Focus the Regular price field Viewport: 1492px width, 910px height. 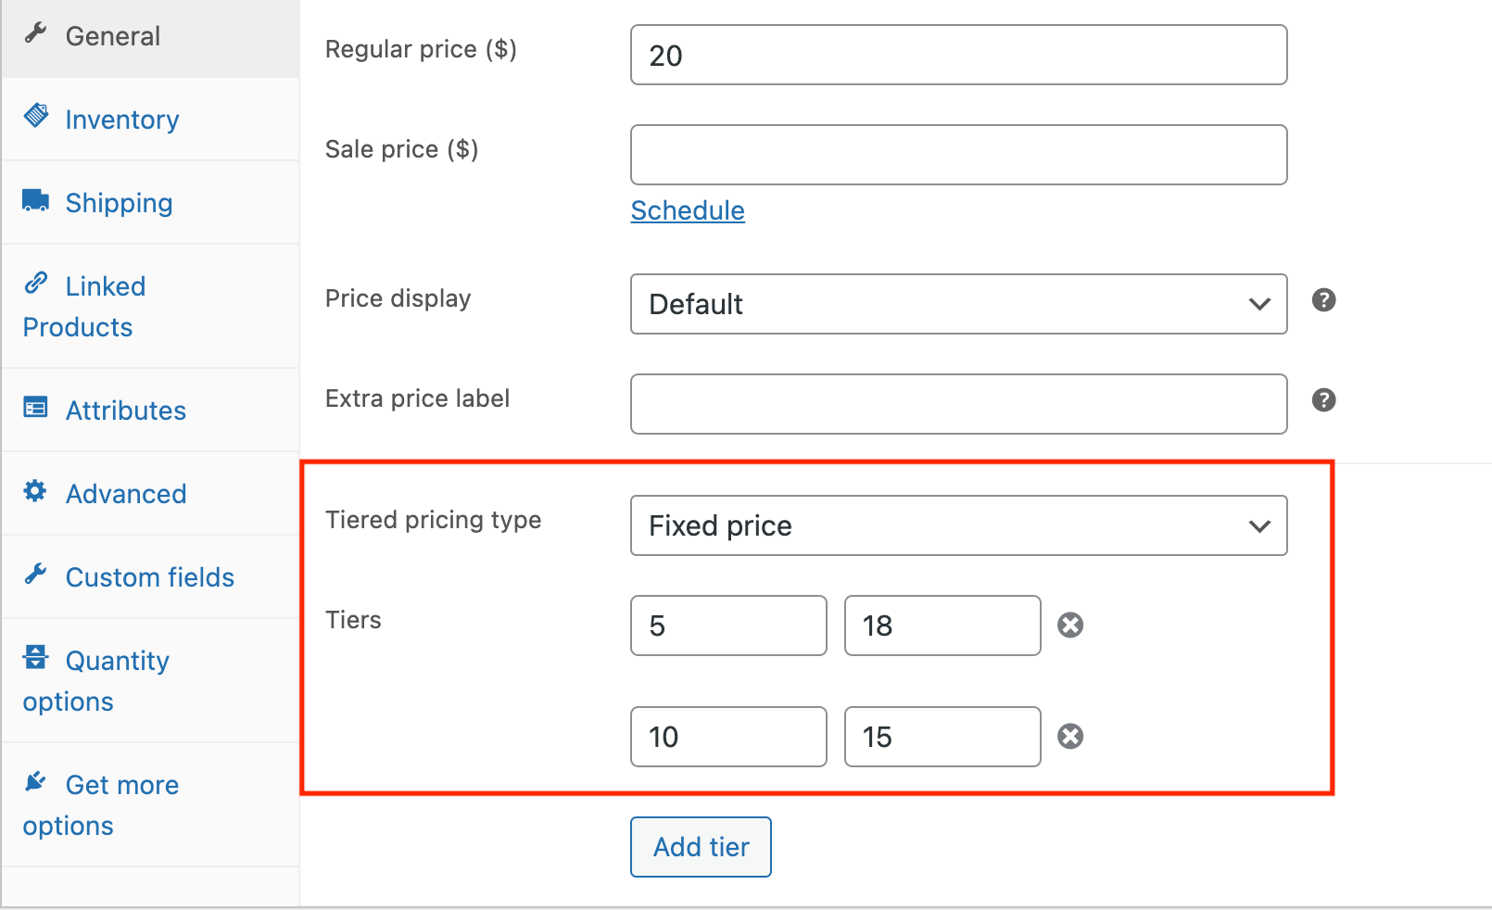pos(958,56)
